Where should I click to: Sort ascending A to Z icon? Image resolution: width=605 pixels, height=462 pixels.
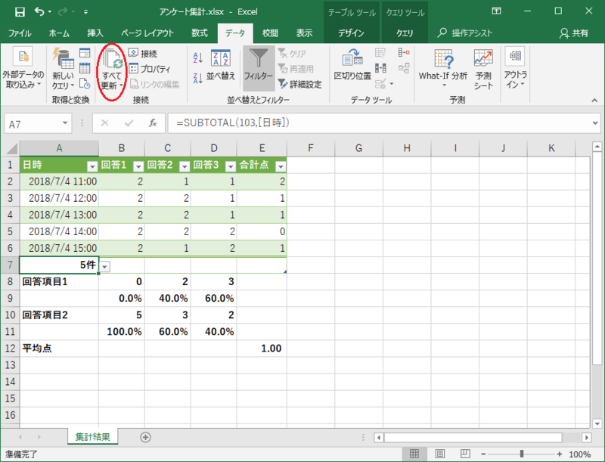[x=197, y=58]
